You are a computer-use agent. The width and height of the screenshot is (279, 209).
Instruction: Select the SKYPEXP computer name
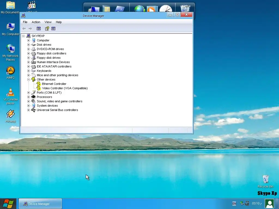pyautogui.click(x=38, y=36)
